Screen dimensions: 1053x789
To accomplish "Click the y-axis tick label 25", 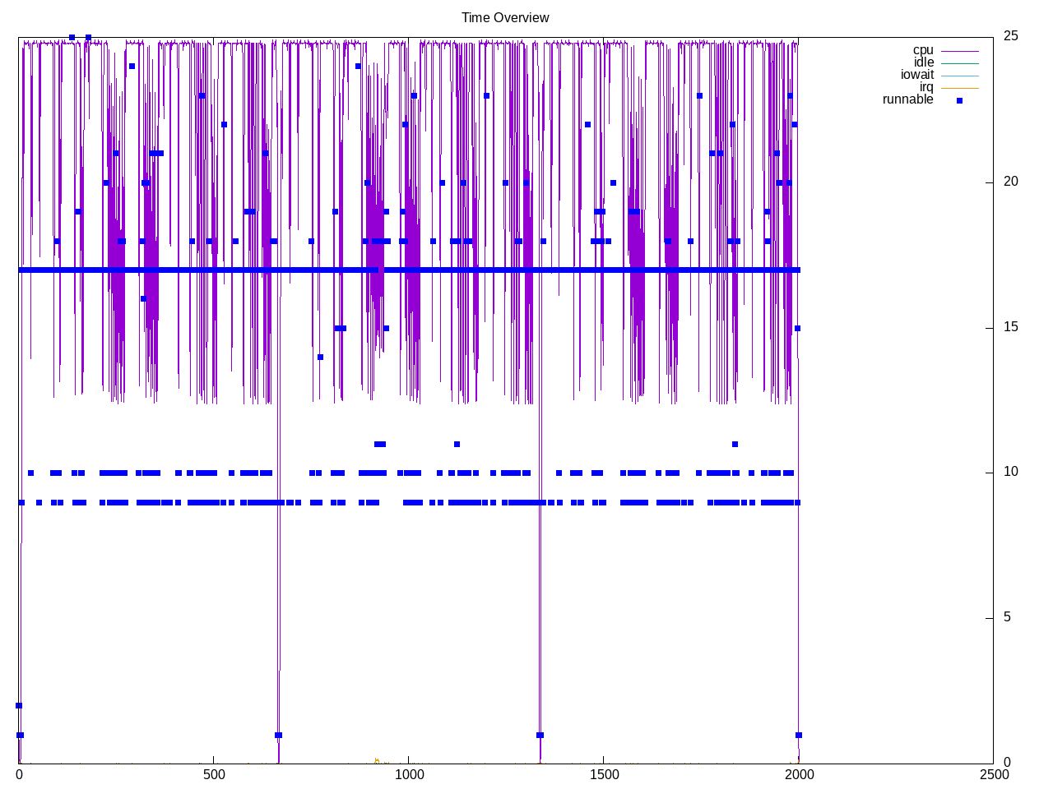I will [1010, 36].
